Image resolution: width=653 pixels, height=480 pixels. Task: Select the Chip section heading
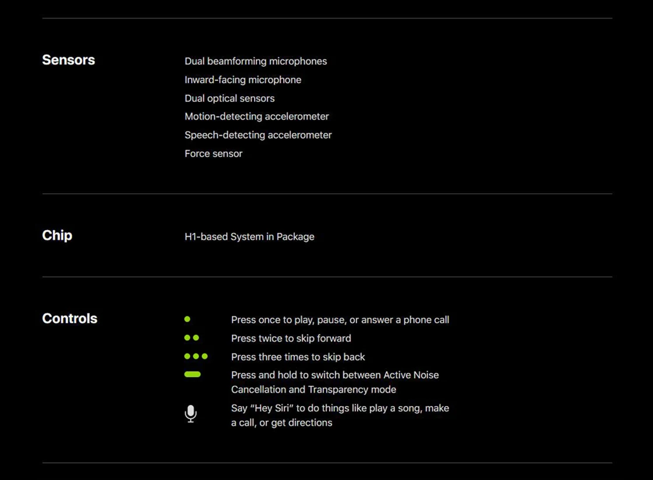pyautogui.click(x=57, y=235)
